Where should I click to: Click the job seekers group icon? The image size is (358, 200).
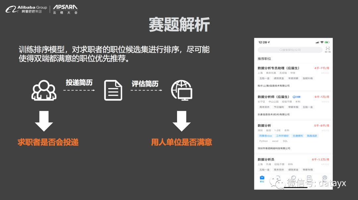(44, 90)
